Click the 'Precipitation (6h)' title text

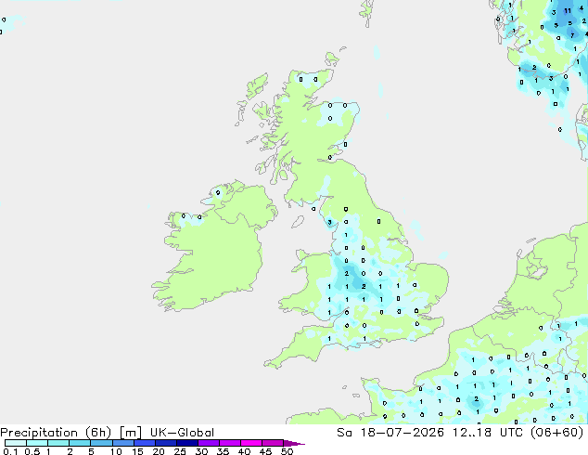click(56, 433)
